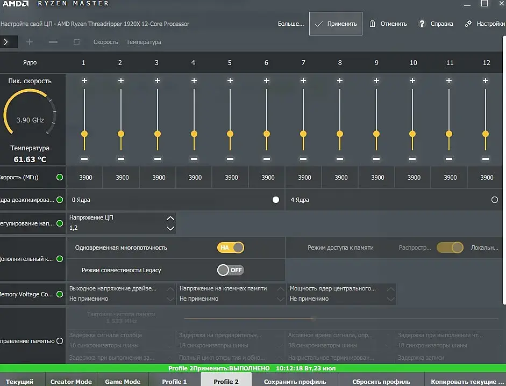Select the 4 Ядра radio option
The width and height of the screenshot is (506, 386).
click(494, 200)
